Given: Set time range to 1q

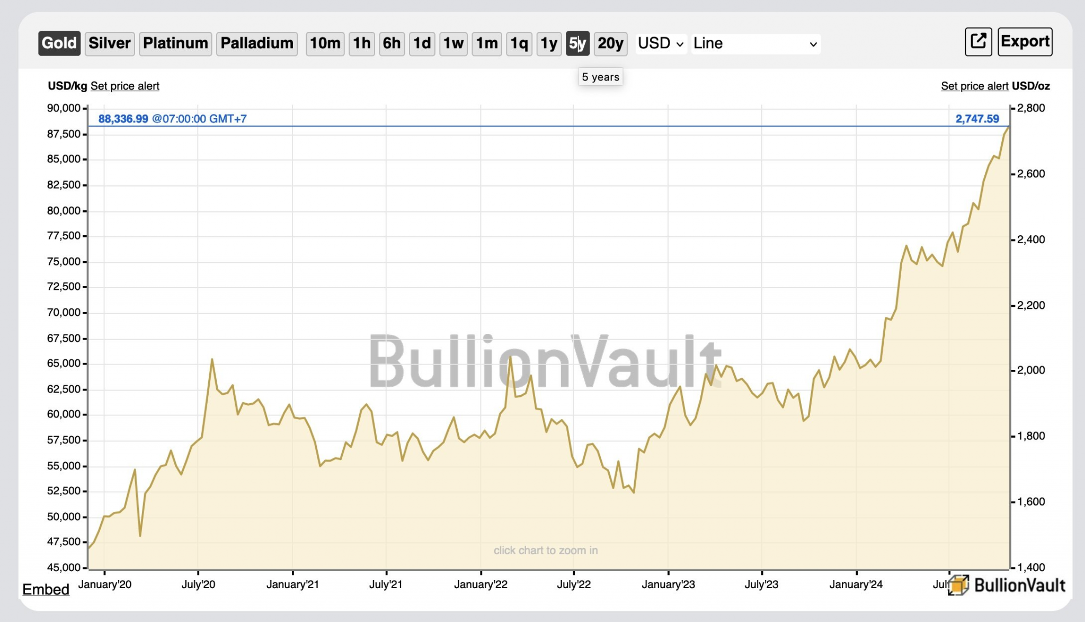Looking at the screenshot, I should click(519, 43).
